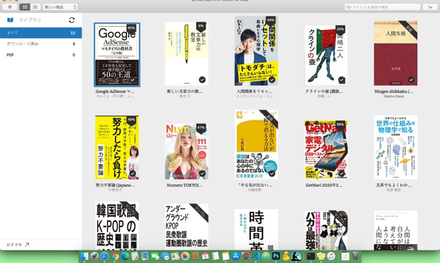This screenshot has width=440, height=263.
Task: Switch to grid view layout
Action: (x=24, y=7)
